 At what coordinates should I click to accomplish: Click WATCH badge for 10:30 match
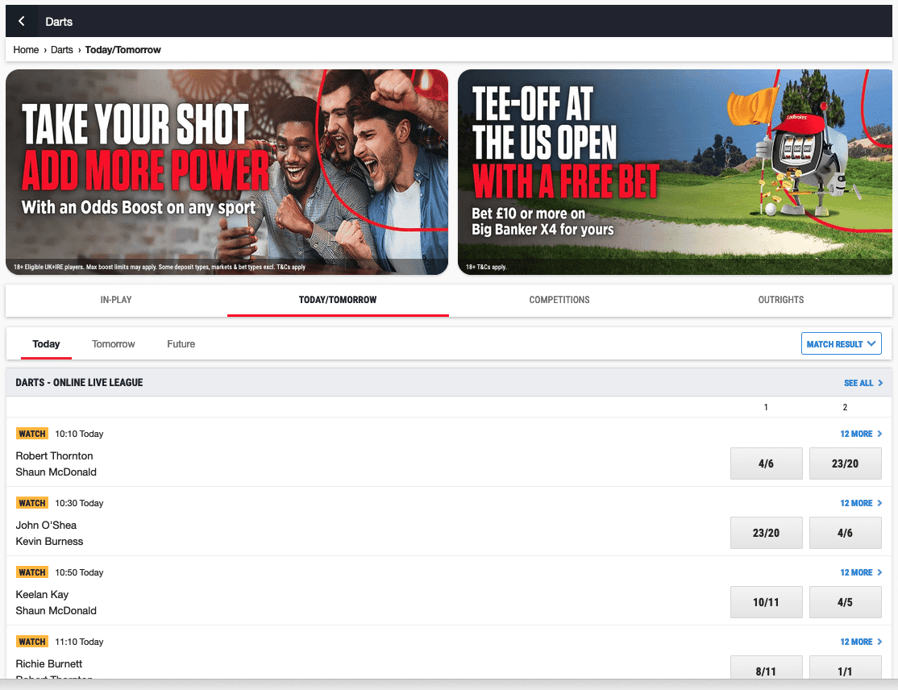pos(32,503)
